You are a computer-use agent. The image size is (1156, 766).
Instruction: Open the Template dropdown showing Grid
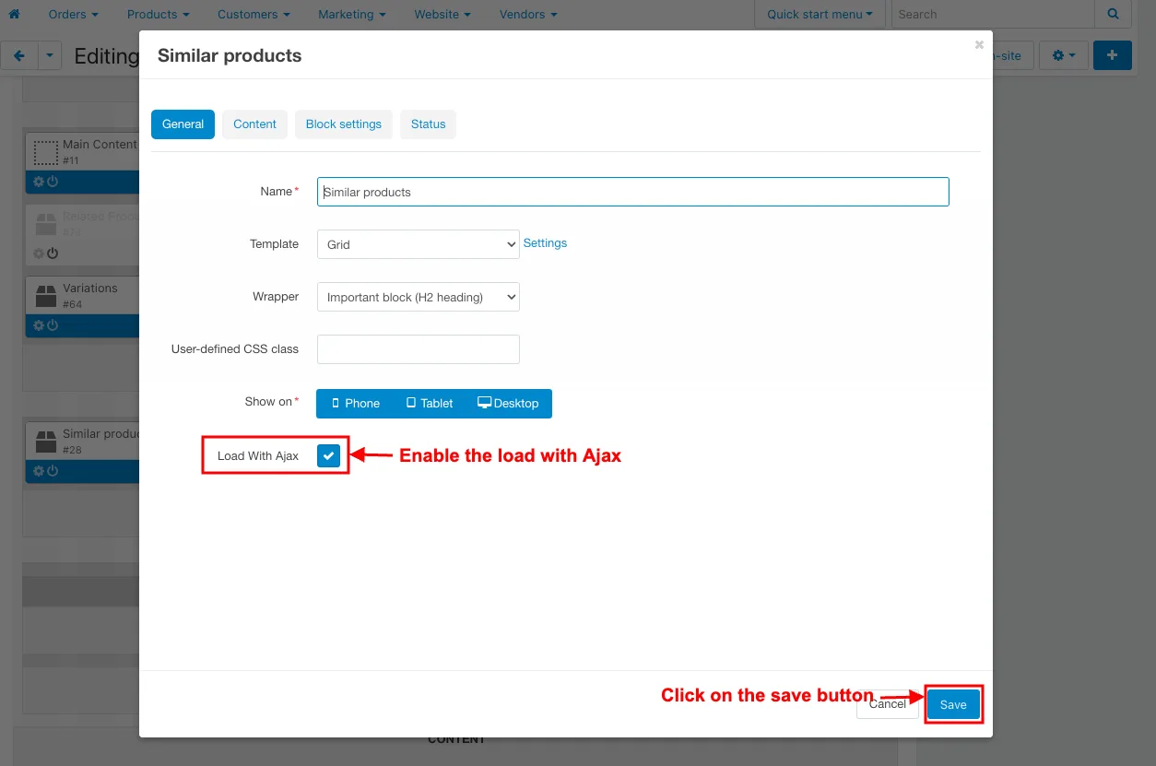419,244
